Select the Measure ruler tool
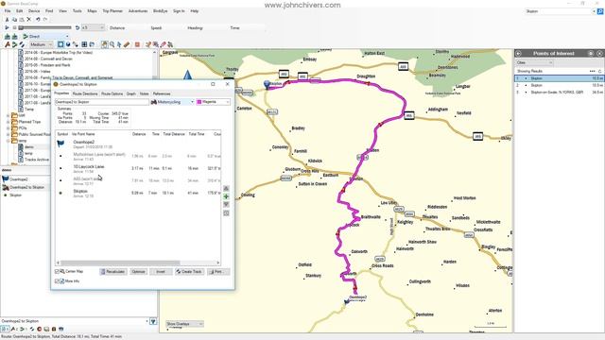The width and height of the screenshot is (605, 340). click(127, 44)
